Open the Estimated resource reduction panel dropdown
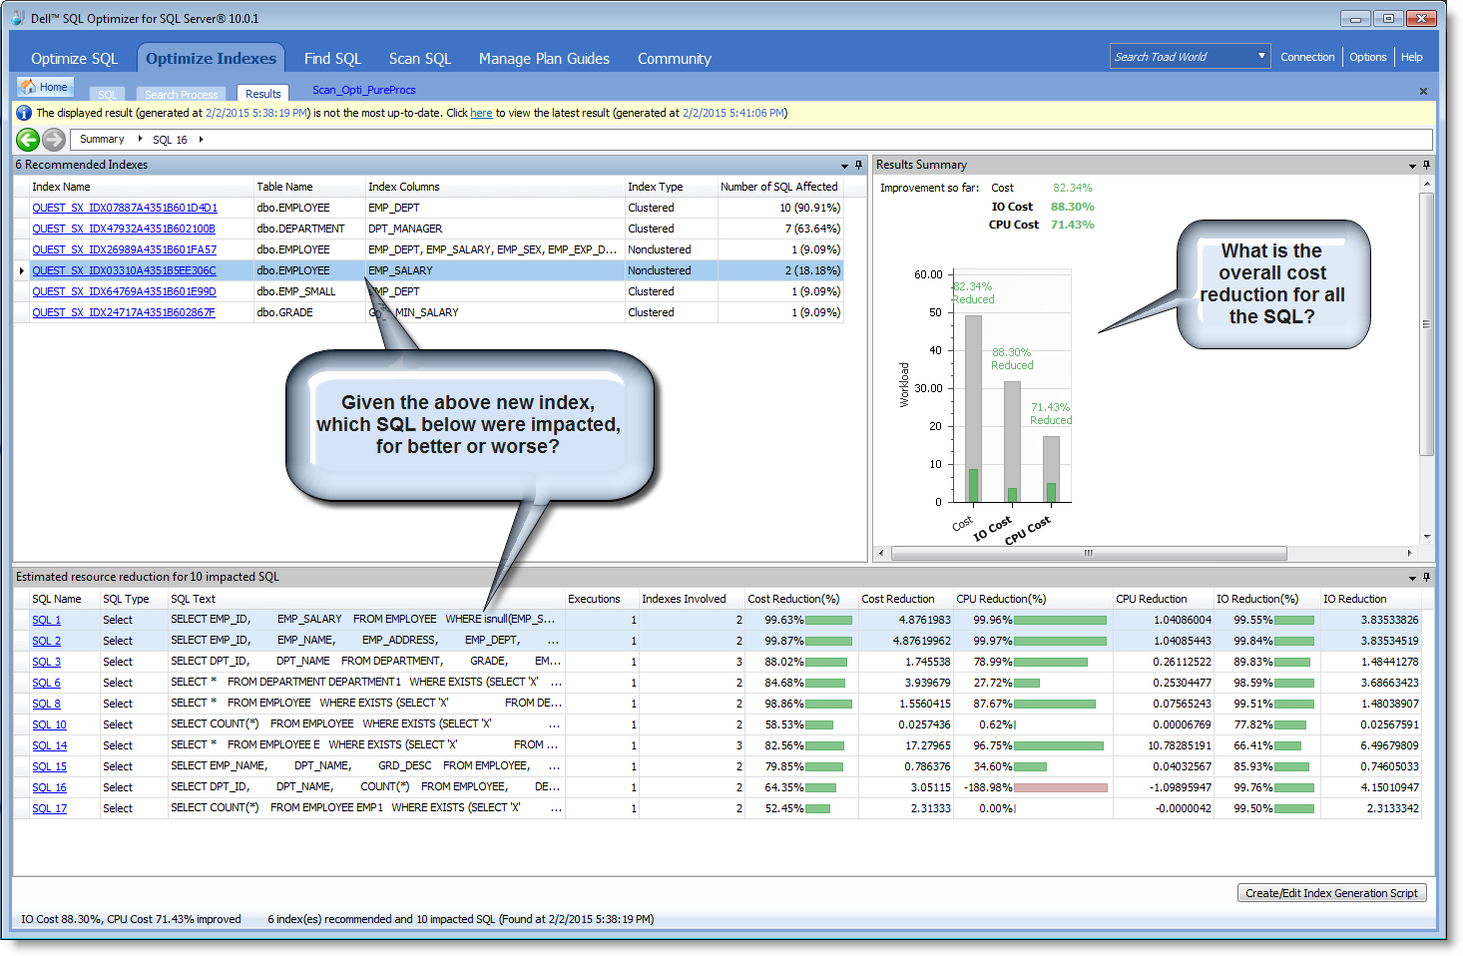The image size is (1463, 956). (x=1412, y=578)
